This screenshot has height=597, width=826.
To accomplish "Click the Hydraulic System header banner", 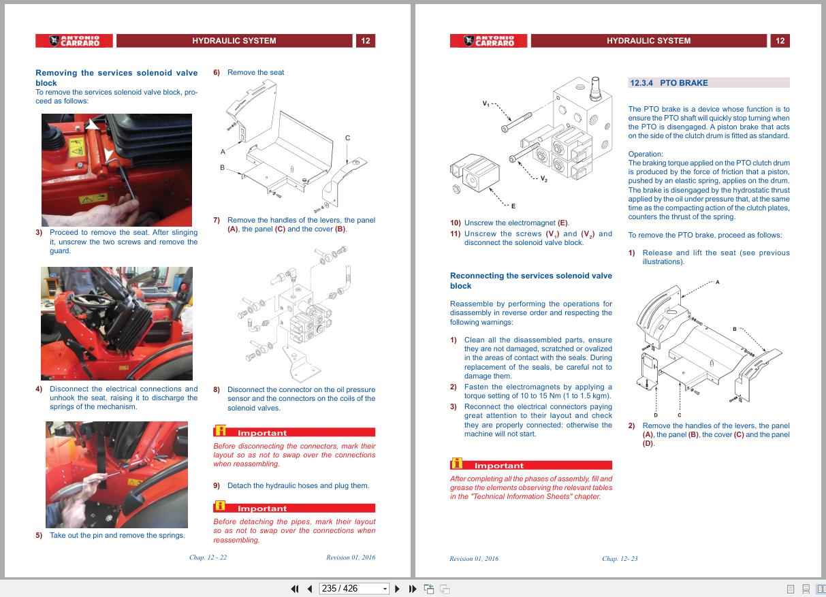I will pyautogui.click(x=235, y=41).
